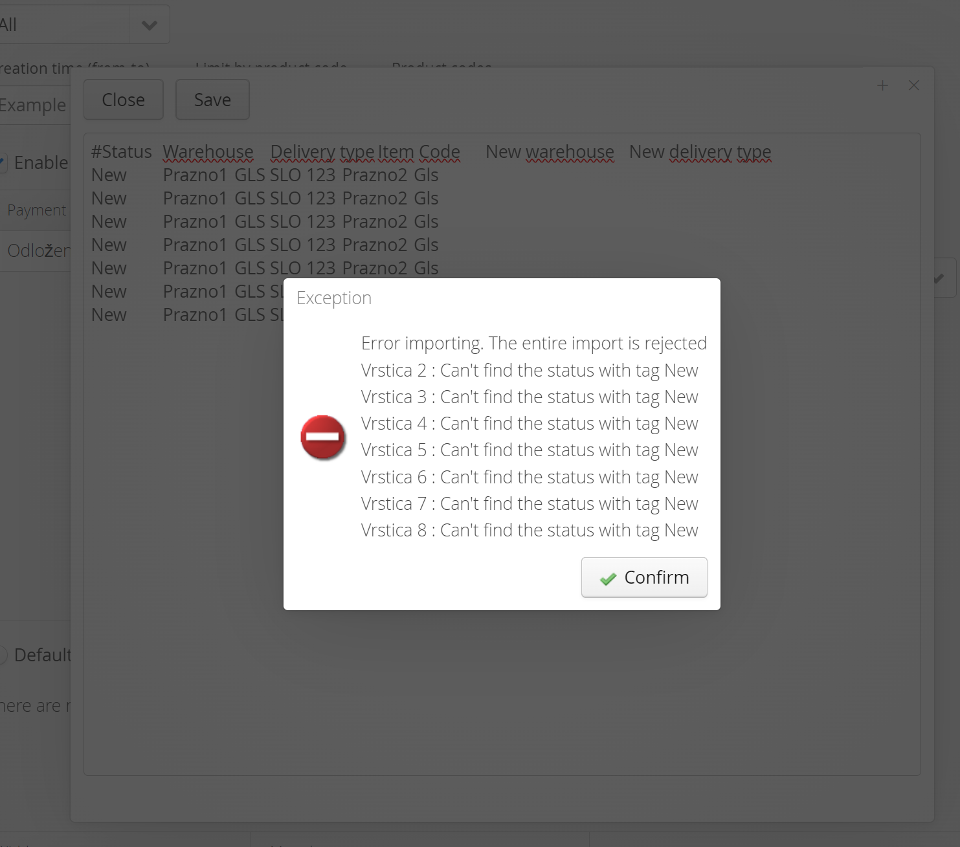Screen dimensions: 960x847
Task: Click the New warehouse header text
Action: [550, 151]
